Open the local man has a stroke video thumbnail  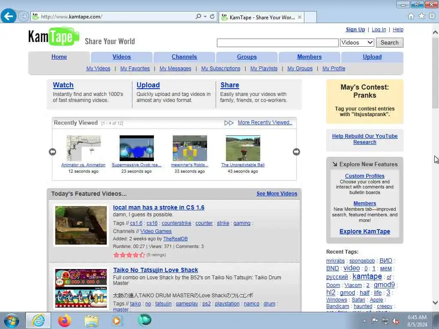point(81,225)
